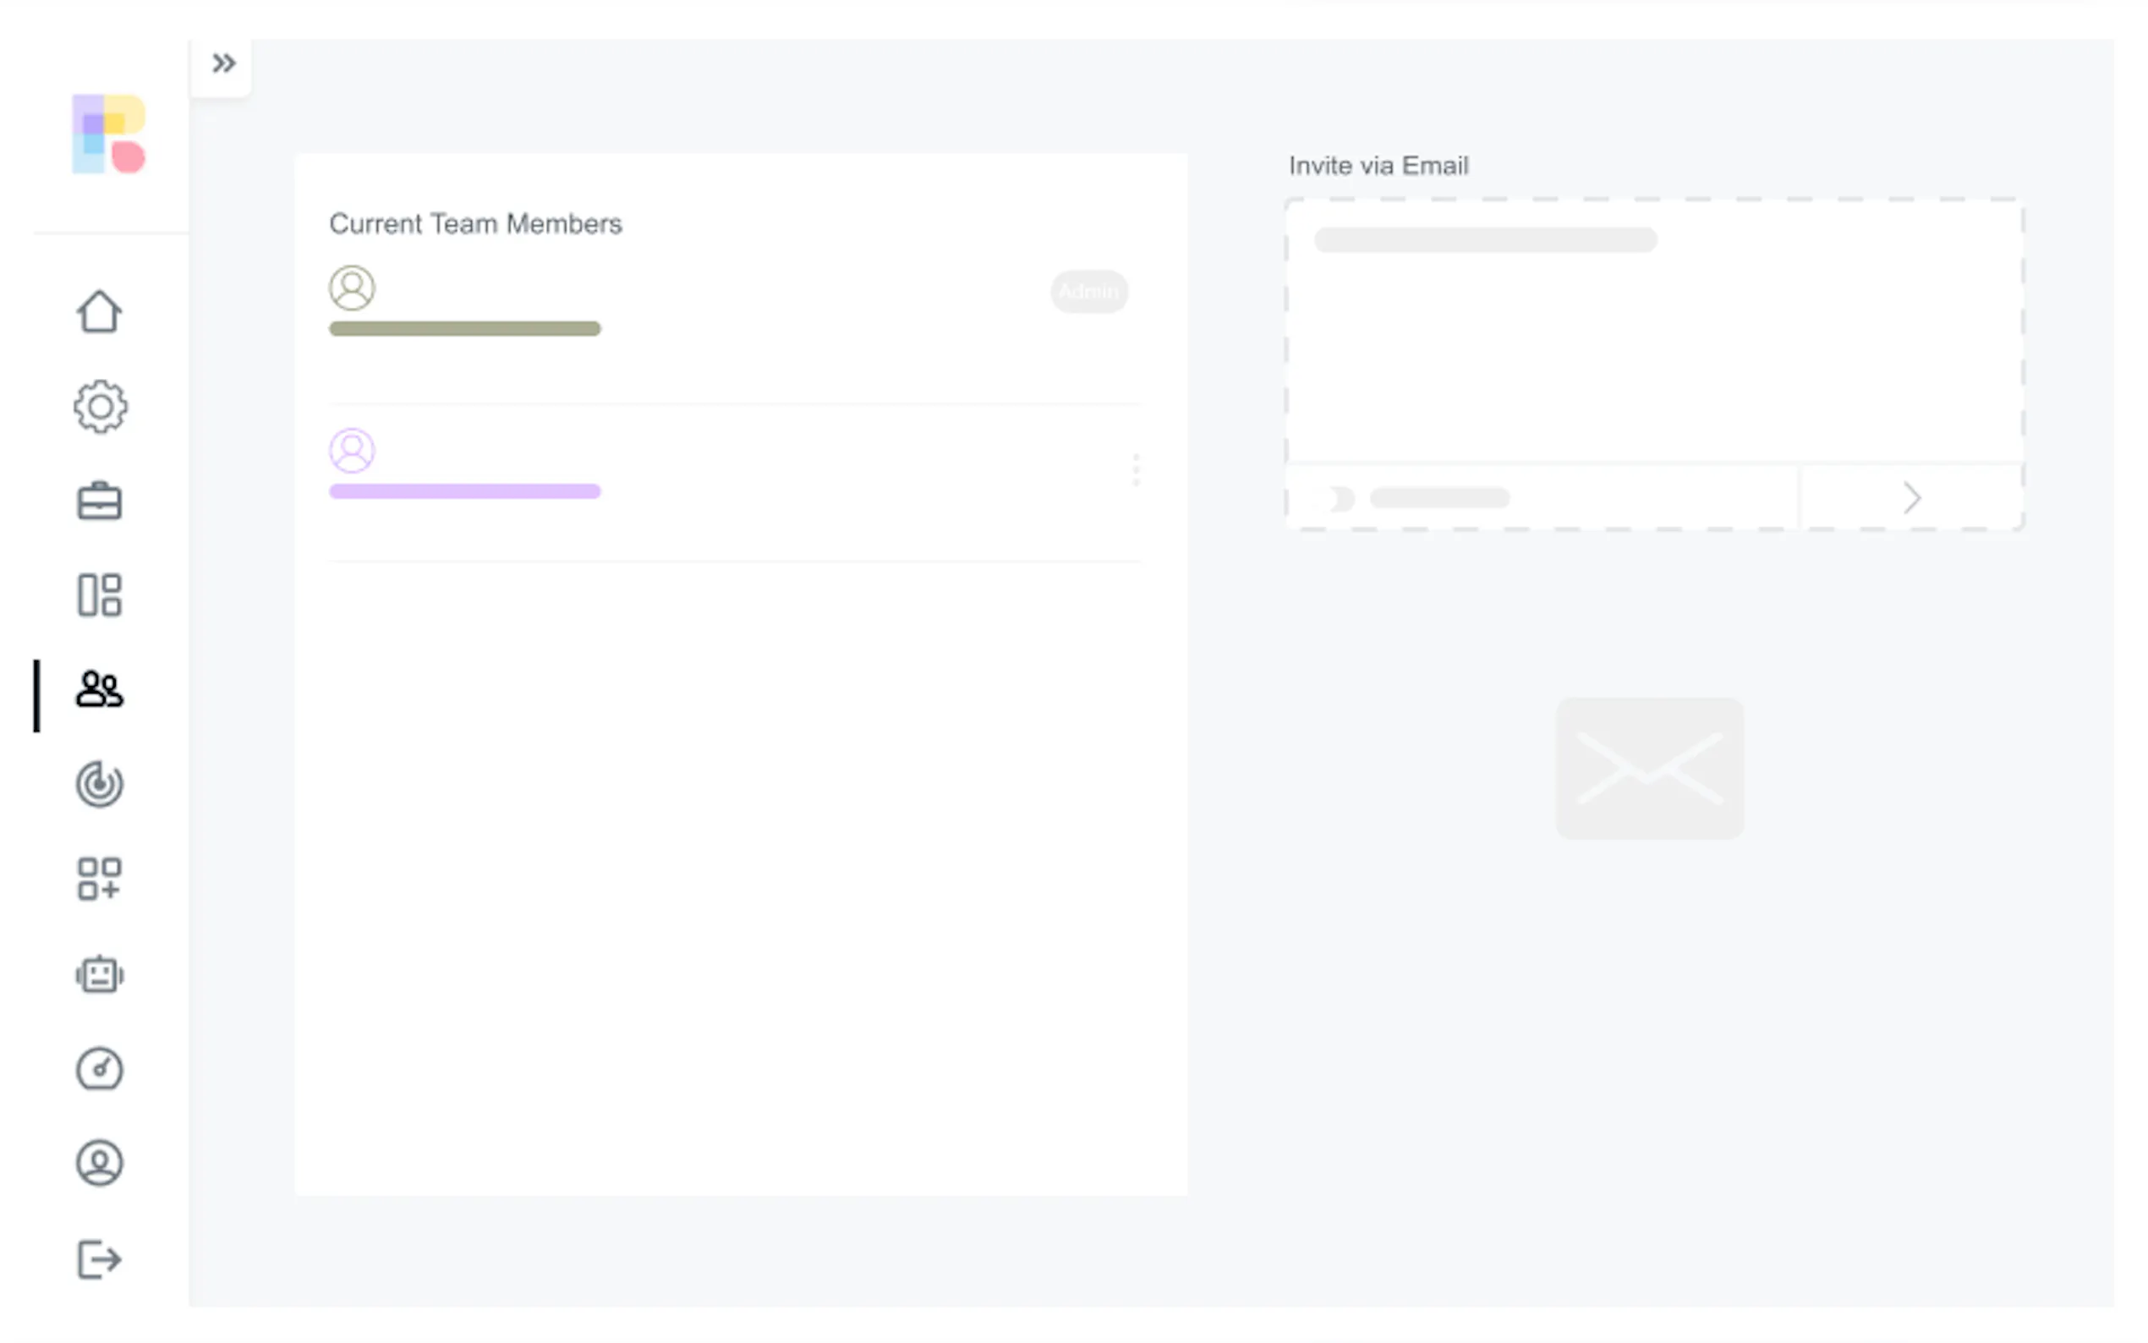
Task: Open the speedometer gauge icon in sidebar
Action: [x=99, y=1068]
